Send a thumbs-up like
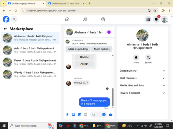Viewport: 173px width, 129px height. (110, 115)
